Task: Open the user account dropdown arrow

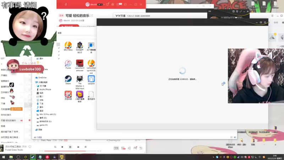Action: tap(104, 5)
